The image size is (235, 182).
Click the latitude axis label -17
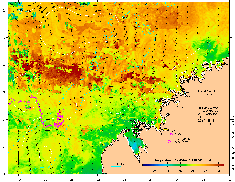click(x=3, y=147)
